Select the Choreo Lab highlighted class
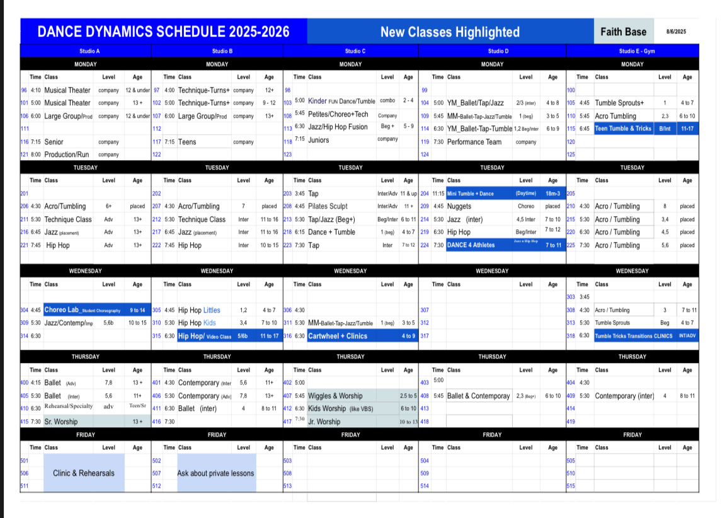The image size is (722, 518). point(83,310)
